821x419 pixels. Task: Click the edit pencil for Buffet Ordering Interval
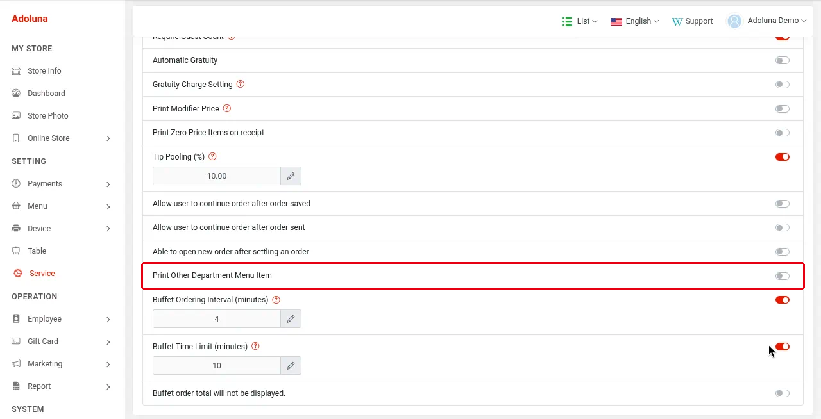coord(291,319)
